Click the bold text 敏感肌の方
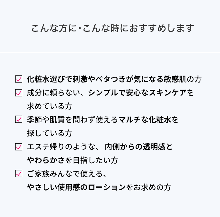The width and height of the screenshot is (220, 217). pyautogui.click(x=183, y=79)
